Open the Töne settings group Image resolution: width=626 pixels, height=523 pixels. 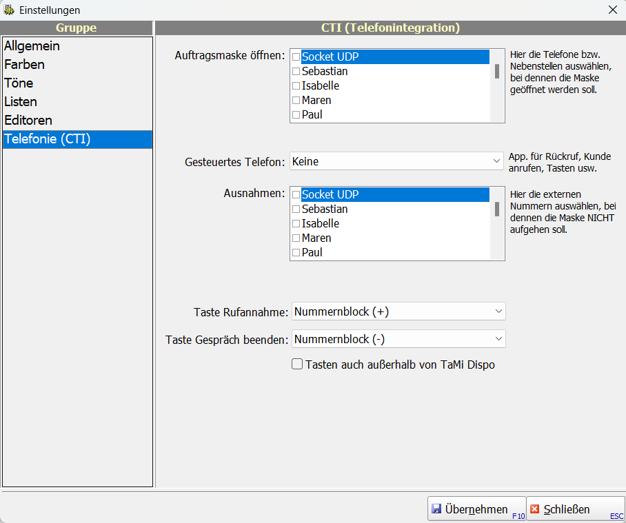[19, 83]
